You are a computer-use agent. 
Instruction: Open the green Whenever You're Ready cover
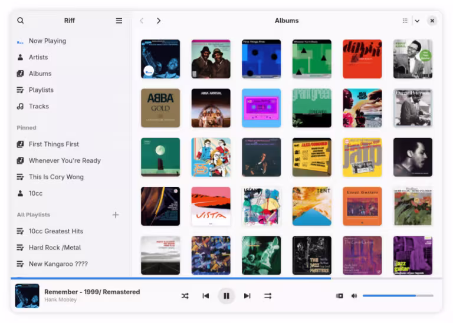311,59
